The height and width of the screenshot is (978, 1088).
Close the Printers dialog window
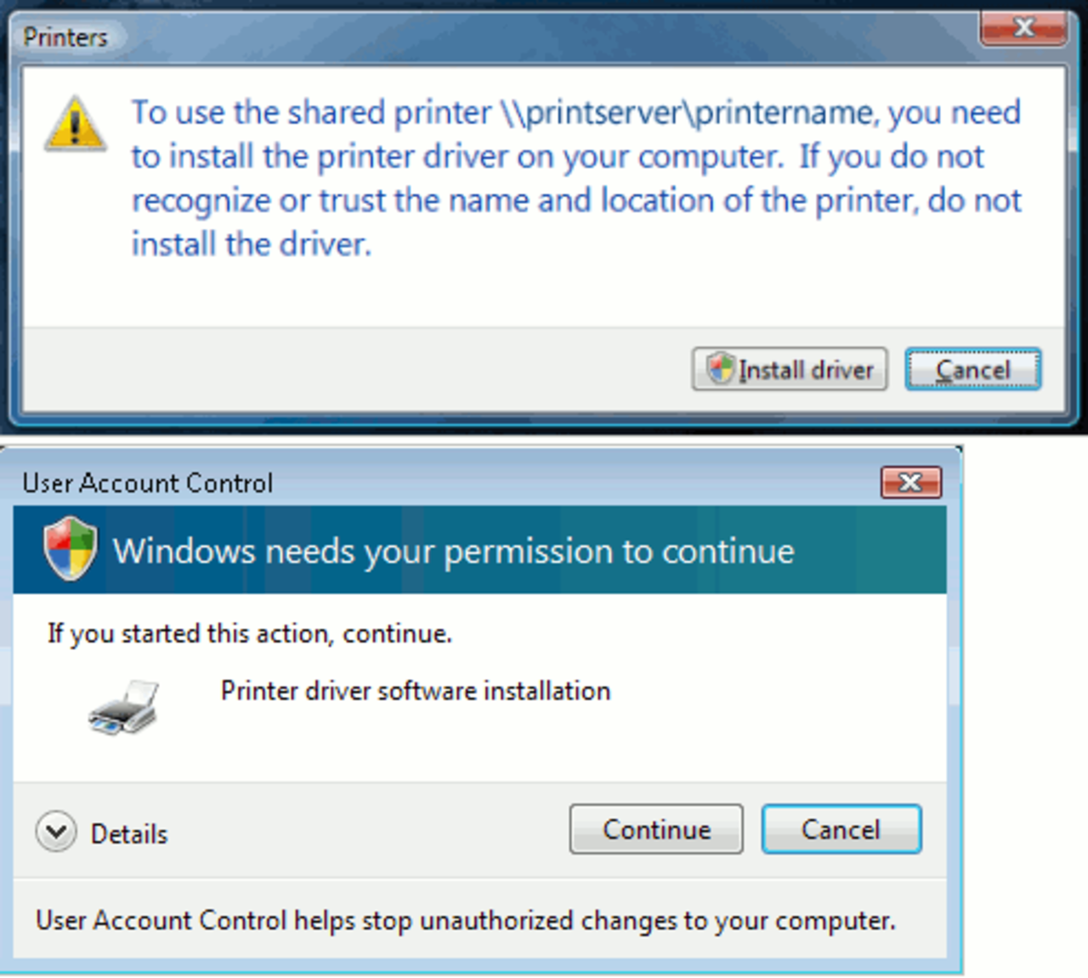[1023, 29]
